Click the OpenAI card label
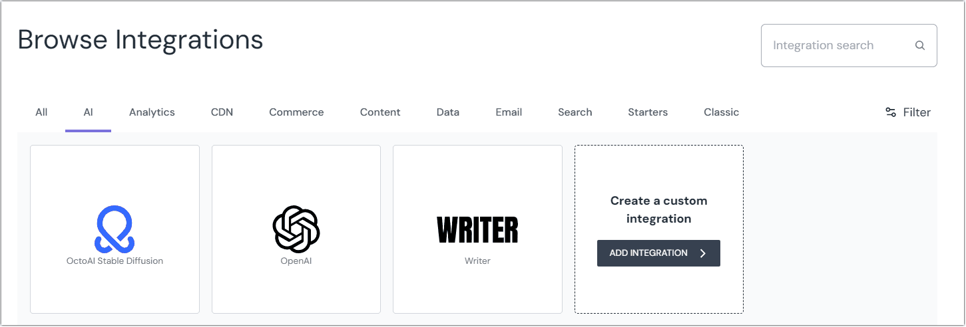The height and width of the screenshot is (327, 966). click(x=296, y=261)
